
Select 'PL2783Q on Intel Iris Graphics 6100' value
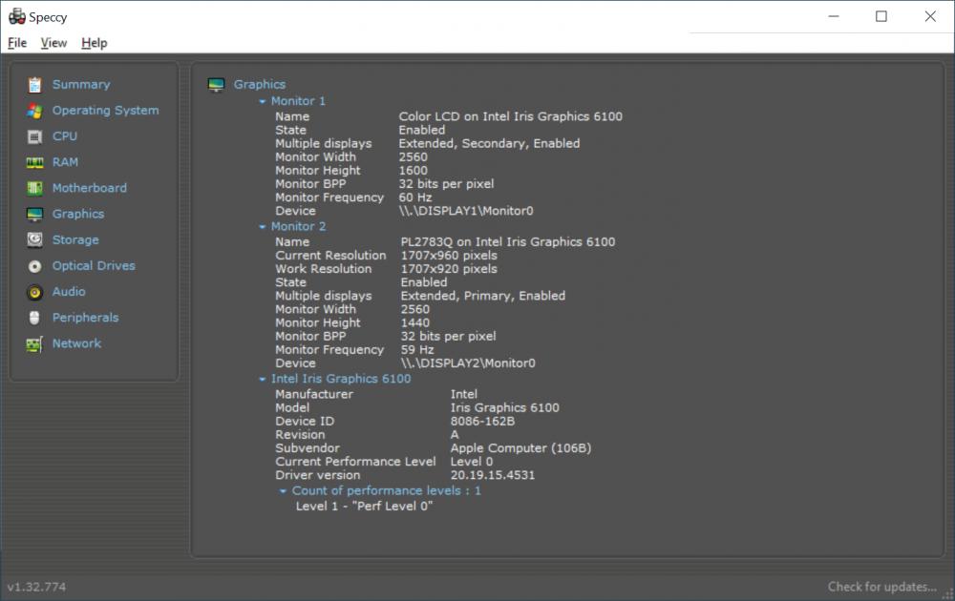pos(508,241)
